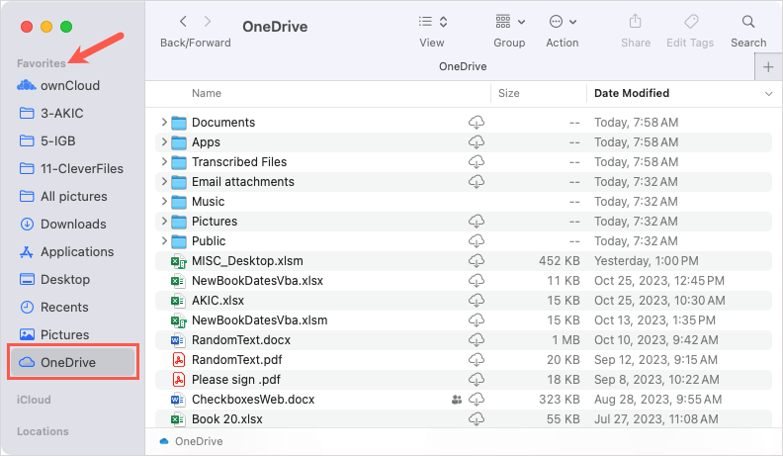Screen dimensions: 783x456
Task: Add a new tab with plus button
Action: tap(768, 67)
